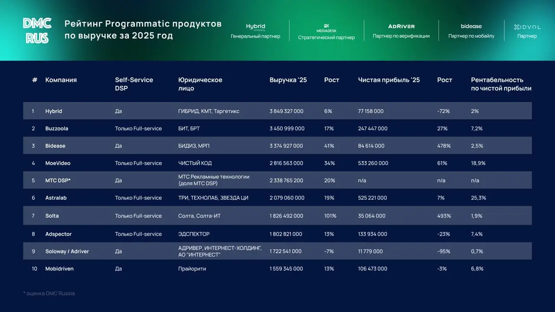Click revenue value '1 559 345 000'
Viewport: 555px width, 312px height.
pyautogui.click(x=286, y=269)
